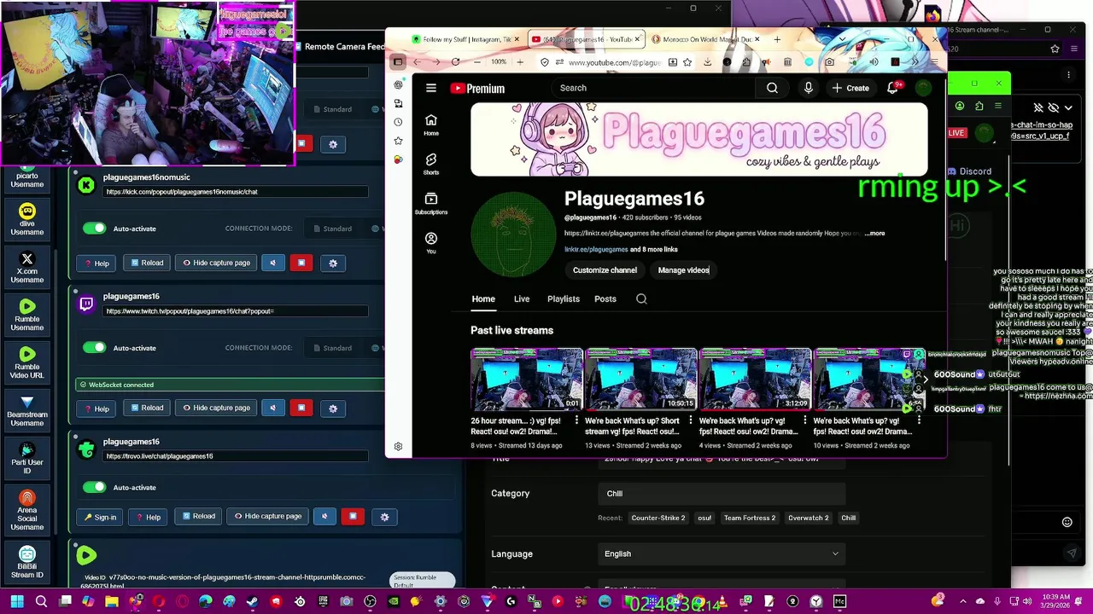This screenshot has width=1093, height=614.
Task: Open Shorts in YouTube sidebar
Action: (x=431, y=164)
